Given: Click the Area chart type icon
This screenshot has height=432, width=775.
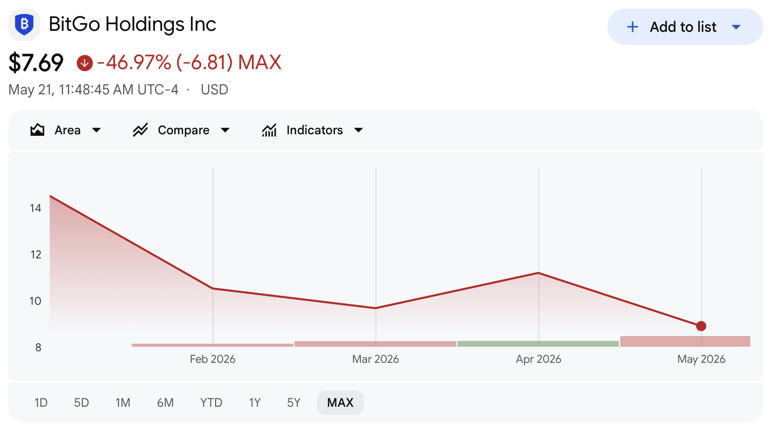Looking at the screenshot, I should pyautogui.click(x=37, y=130).
